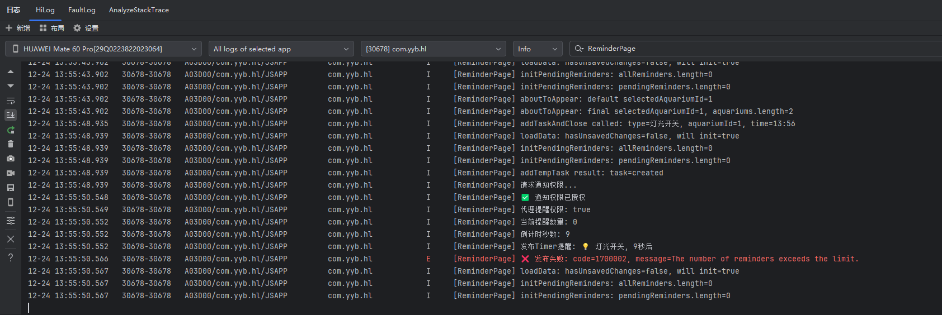
Task: Take a device screenshot with camera icon
Action: click(x=11, y=159)
